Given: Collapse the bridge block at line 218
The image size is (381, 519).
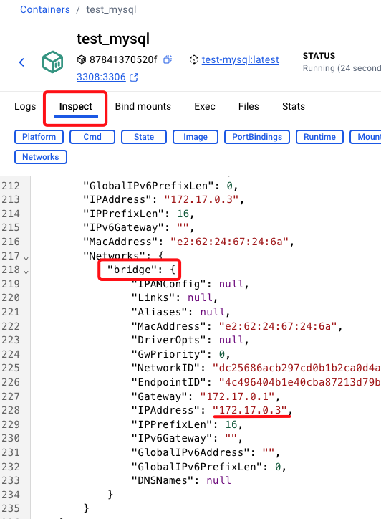Looking at the screenshot, I should (x=26, y=272).
